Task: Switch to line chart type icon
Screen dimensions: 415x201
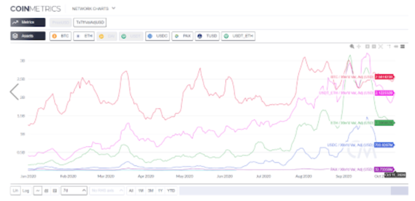Action: (38, 190)
